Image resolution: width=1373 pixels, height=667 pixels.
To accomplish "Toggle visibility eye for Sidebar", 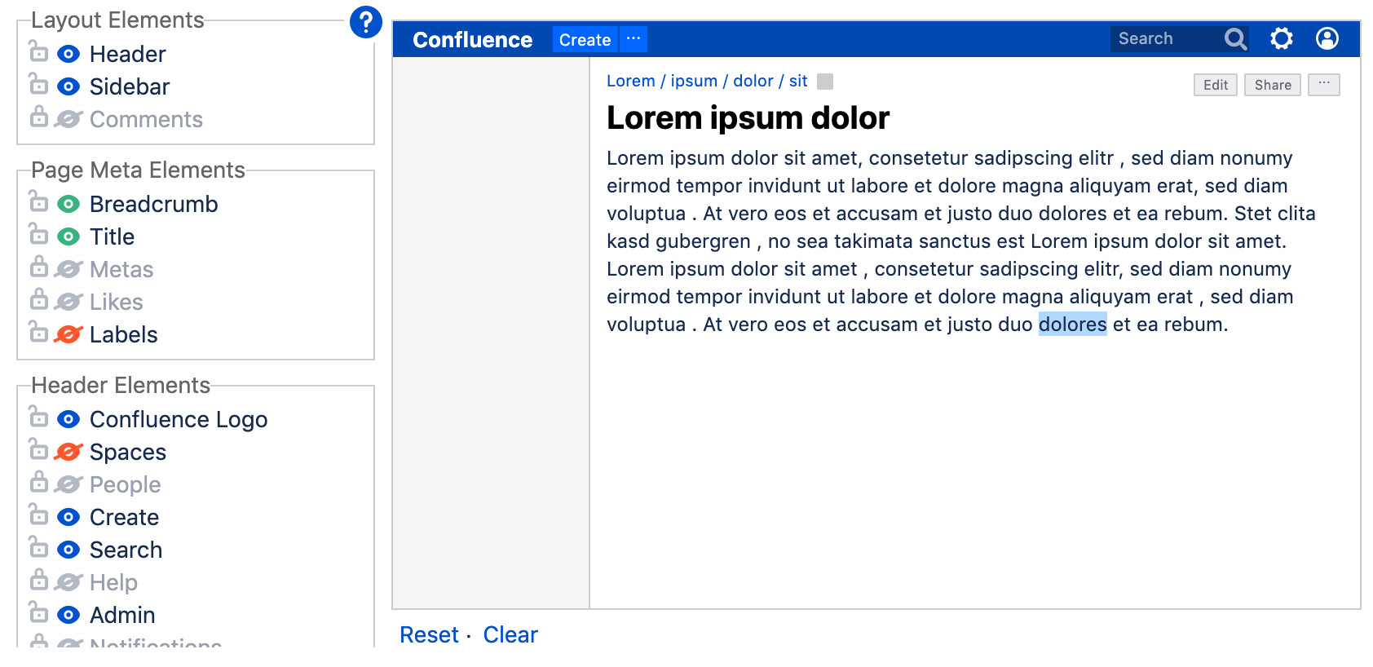I will [68, 86].
